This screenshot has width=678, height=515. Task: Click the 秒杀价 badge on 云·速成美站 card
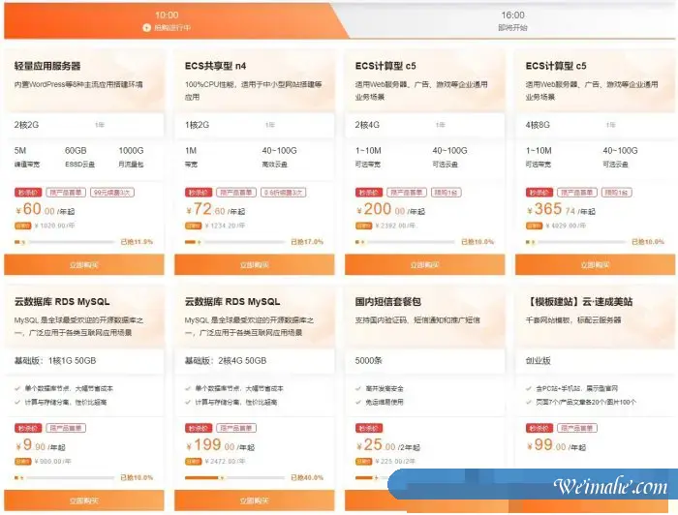[539, 428]
